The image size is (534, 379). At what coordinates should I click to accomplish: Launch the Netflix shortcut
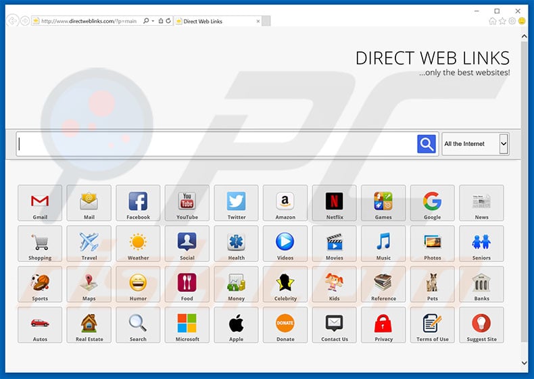click(334, 203)
